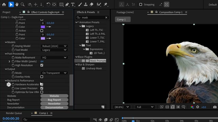The height and width of the screenshot is (122, 218).
Task: Select the Roto Brush tool
Action: click(x=99, y=4)
